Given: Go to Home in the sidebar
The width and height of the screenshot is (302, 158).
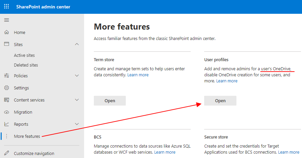Looking at the screenshot, I should click(20, 32).
